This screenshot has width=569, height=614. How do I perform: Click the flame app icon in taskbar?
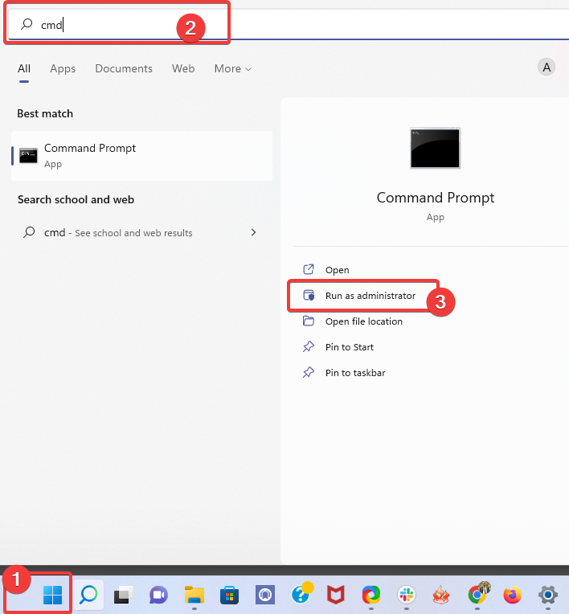(x=441, y=596)
